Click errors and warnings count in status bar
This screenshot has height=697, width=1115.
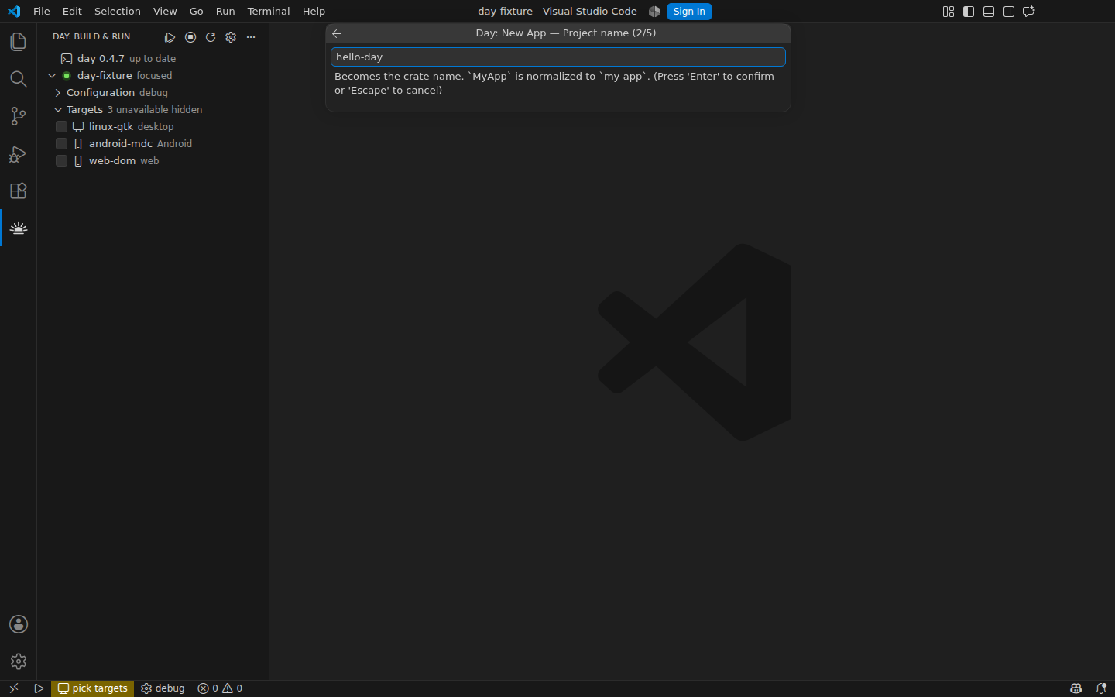[x=220, y=688]
